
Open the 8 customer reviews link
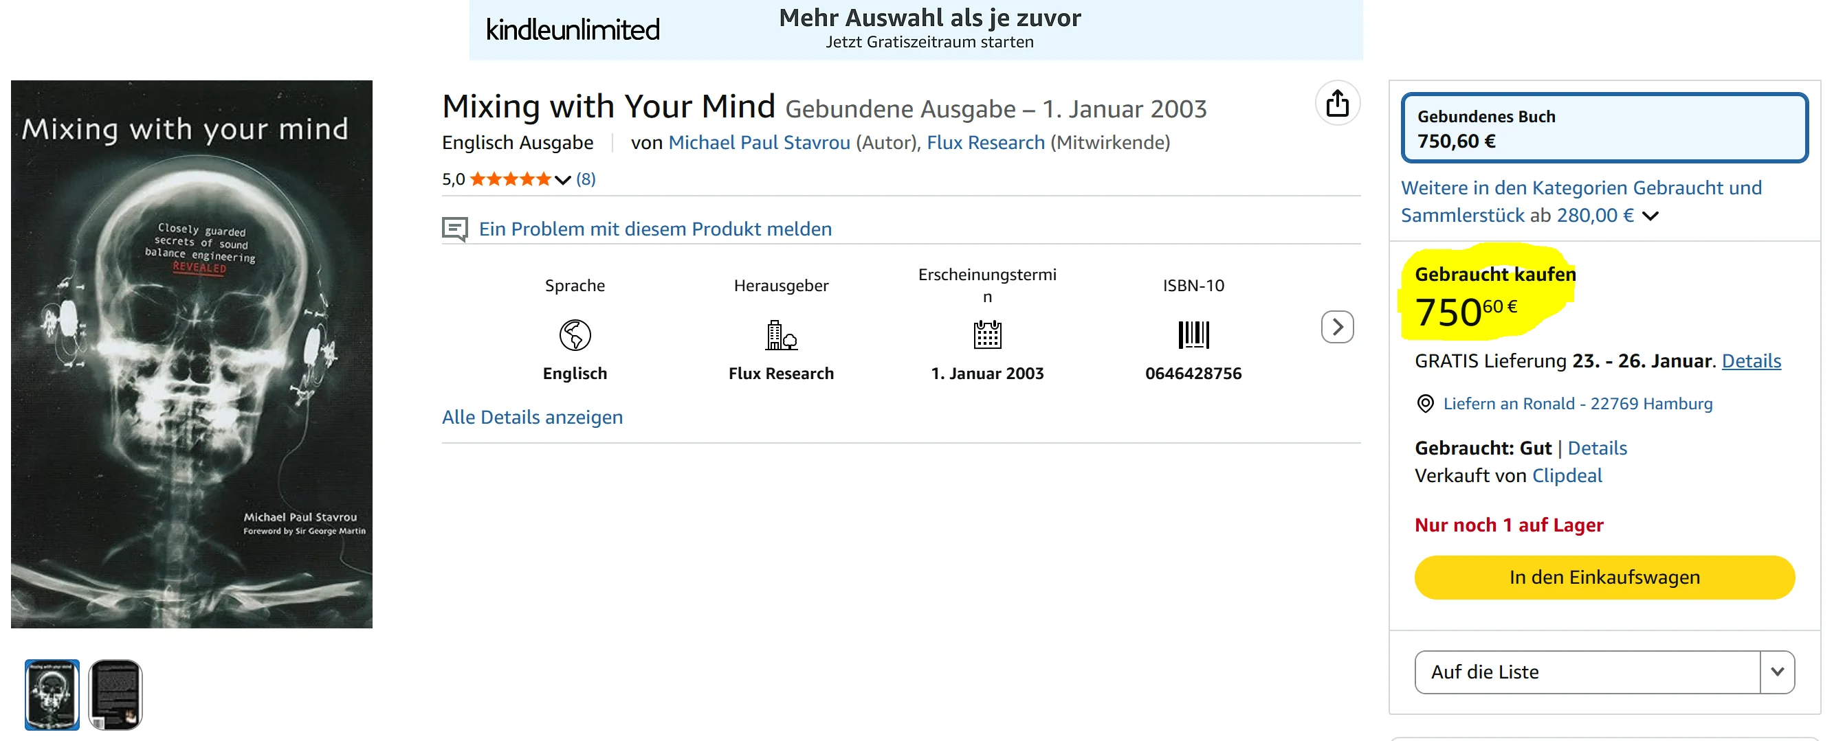[x=585, y=179]
